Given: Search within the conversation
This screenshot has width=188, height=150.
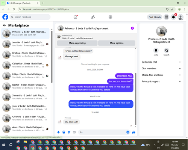Looking at the screenshot, I should pyautogui.click(x=167, y=51).
